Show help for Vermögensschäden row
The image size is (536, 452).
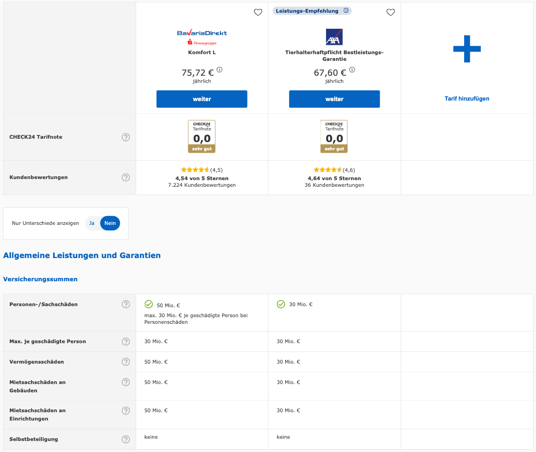click(125, 362)
